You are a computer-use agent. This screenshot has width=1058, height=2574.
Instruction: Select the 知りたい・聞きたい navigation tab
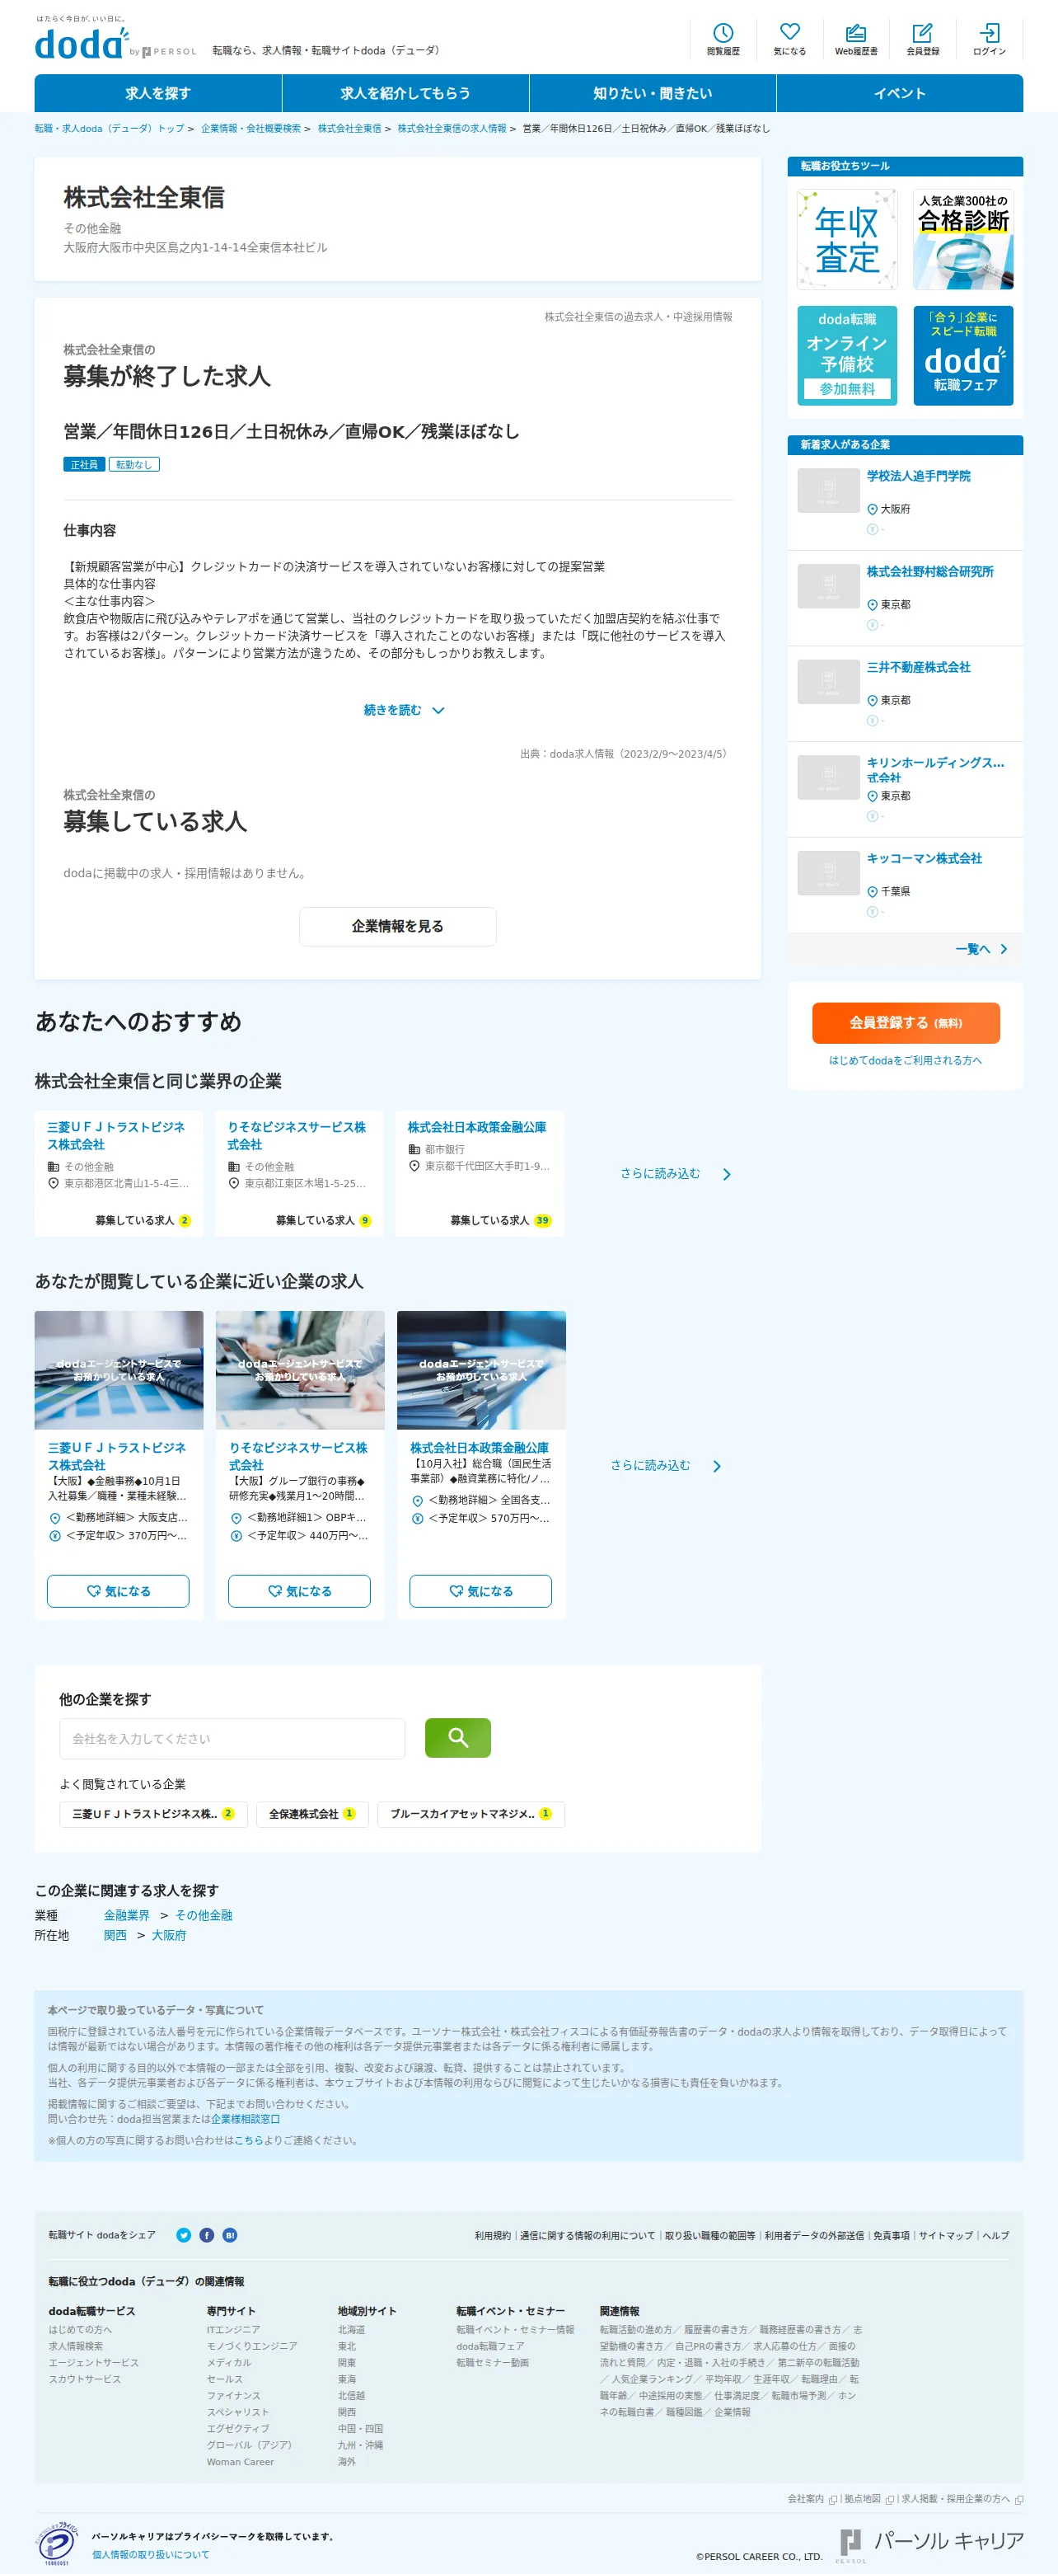653,93
